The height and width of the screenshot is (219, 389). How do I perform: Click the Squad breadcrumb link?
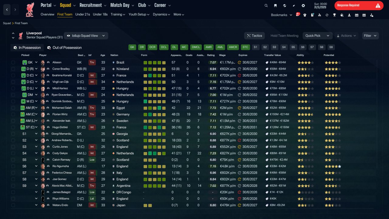click(x=7, y=23)
